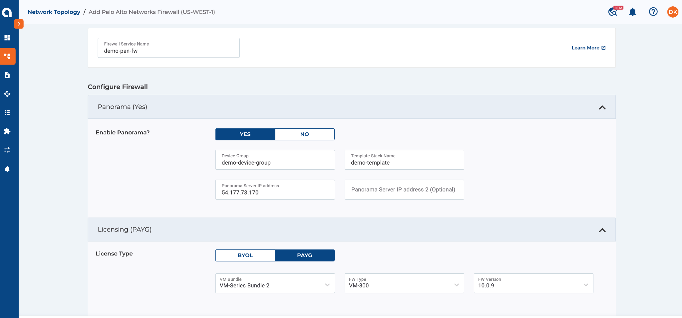Click the License Type label
This screenshot has height=318, width=682.
(x=114, y=253)
